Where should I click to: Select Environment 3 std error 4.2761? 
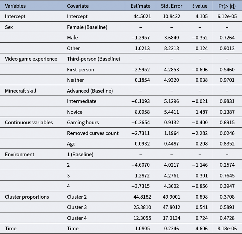pyautogui.click(x=171, y=176)
